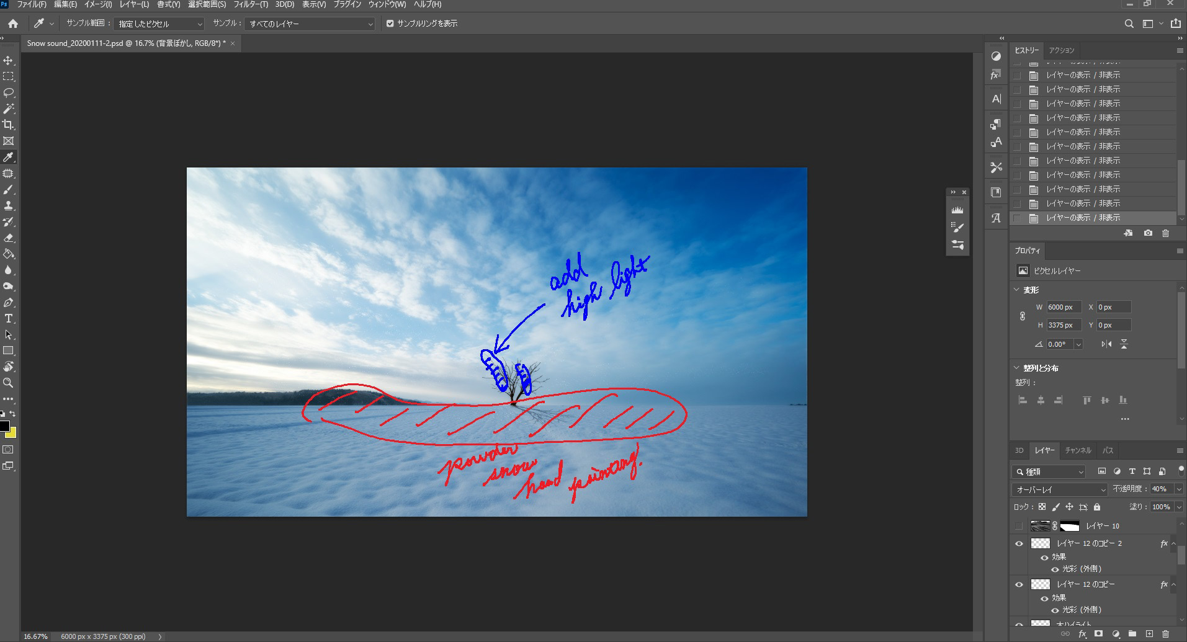Swap foreground and background colors

[x=13, y=414]
